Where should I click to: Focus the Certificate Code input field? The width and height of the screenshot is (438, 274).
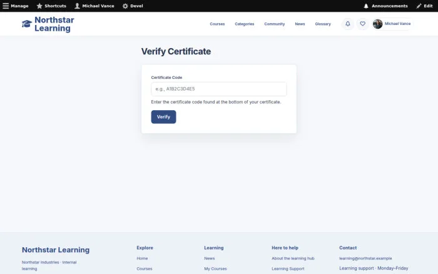pos(219,89)
